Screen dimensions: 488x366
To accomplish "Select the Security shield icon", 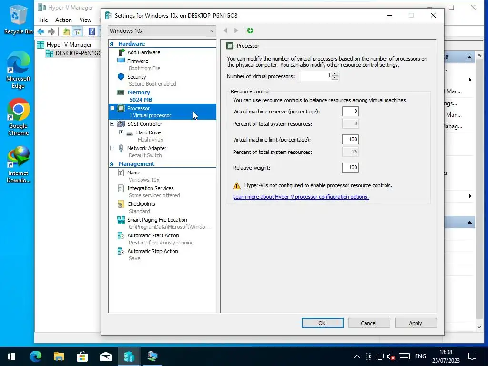I will click(x=121, y=77).
